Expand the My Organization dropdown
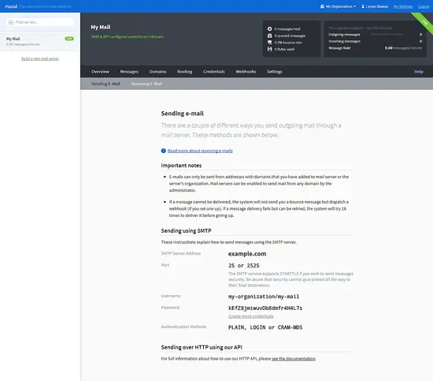 338,6
